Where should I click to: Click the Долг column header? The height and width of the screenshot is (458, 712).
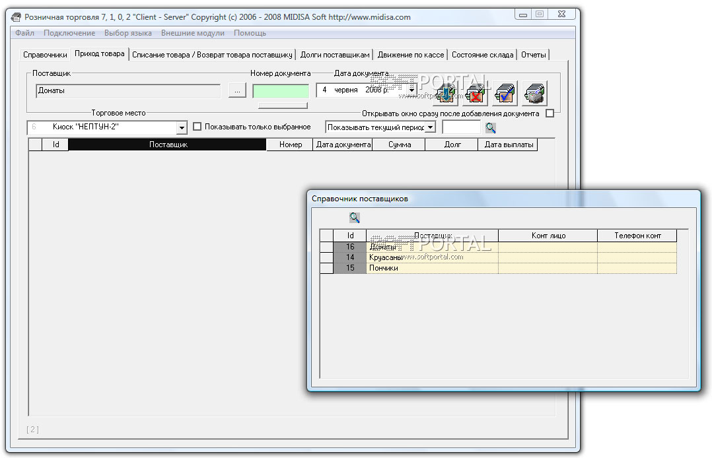pos(452,145)
